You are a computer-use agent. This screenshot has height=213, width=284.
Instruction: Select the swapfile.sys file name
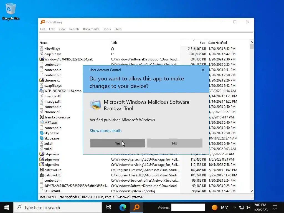point(53,86)
